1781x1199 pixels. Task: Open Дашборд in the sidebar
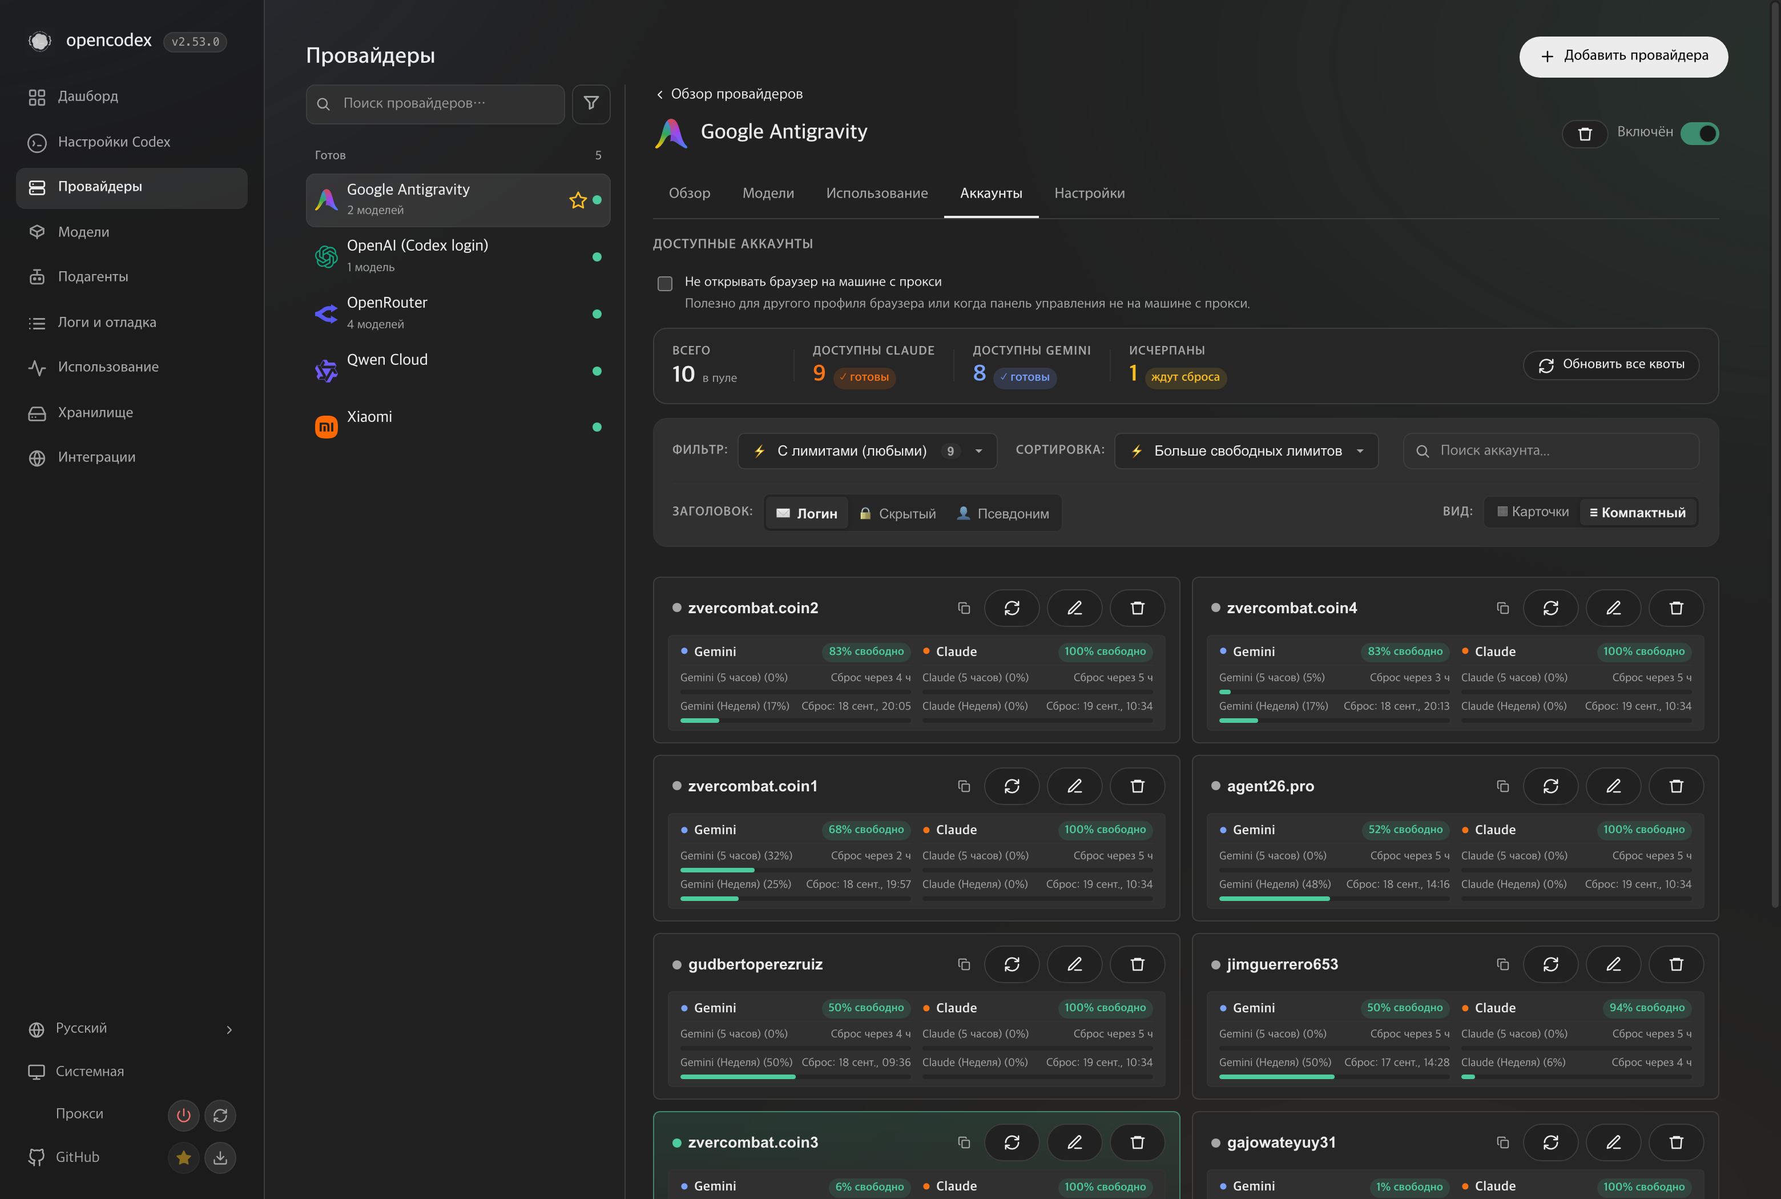click(x=131, y=97)
